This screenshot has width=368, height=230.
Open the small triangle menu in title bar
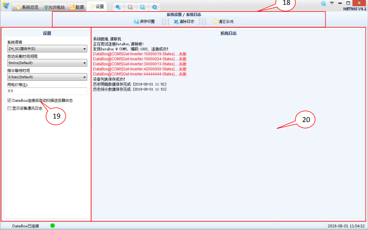click(x=332, y=3)
